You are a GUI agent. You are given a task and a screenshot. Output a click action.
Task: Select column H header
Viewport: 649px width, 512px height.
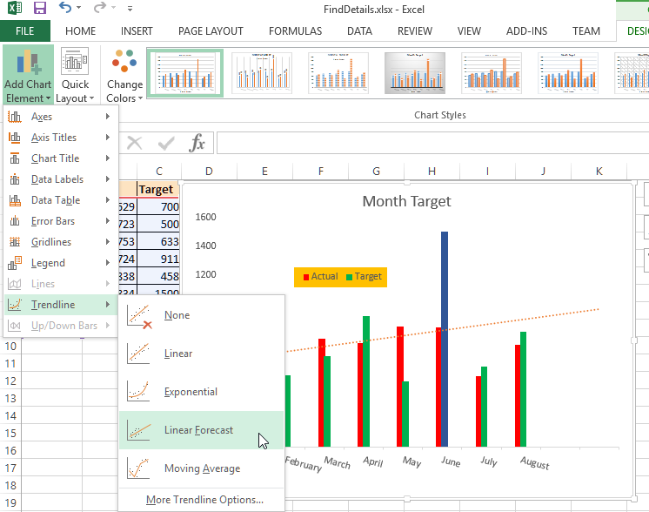pos(432,171)
